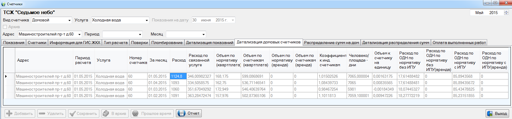Click the В архив button

(x=115, y=113)
